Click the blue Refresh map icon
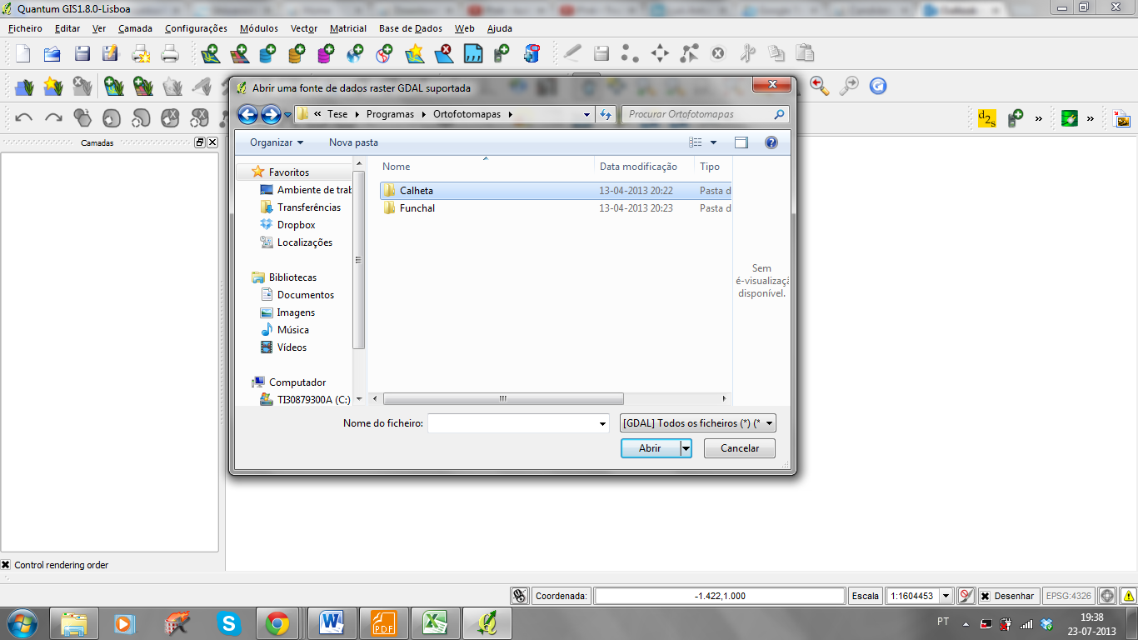Image resolution: width=1138 pixels, height=640 pixels. click(x=877, y=86)
